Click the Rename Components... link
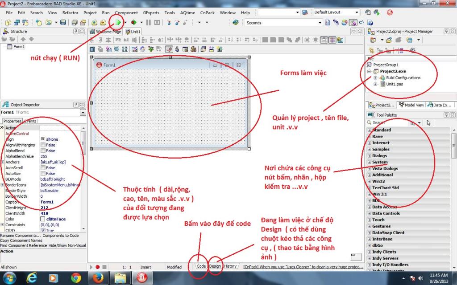Screen dimensions: 457x285 pos(21,236)
